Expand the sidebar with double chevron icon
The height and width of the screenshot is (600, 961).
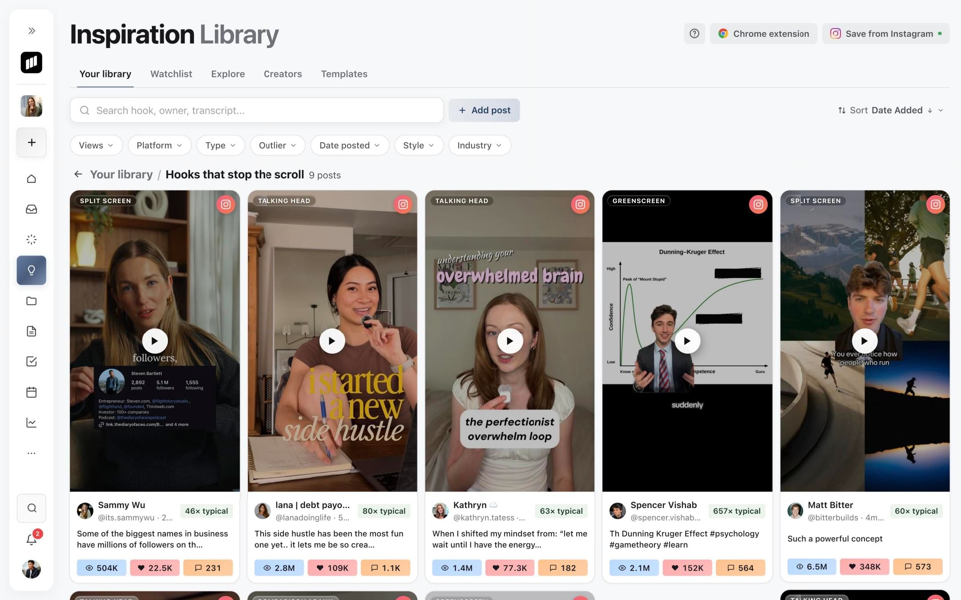tap(32, 31)
